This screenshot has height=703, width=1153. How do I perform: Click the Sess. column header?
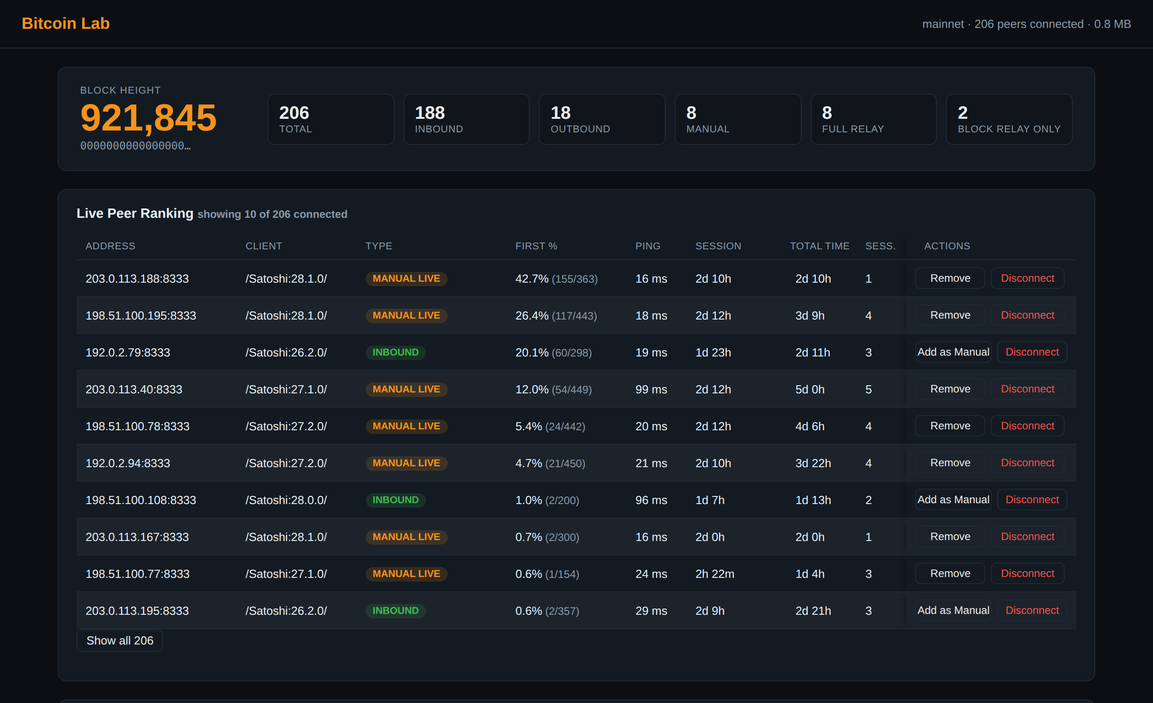click(x=880, y=246)
